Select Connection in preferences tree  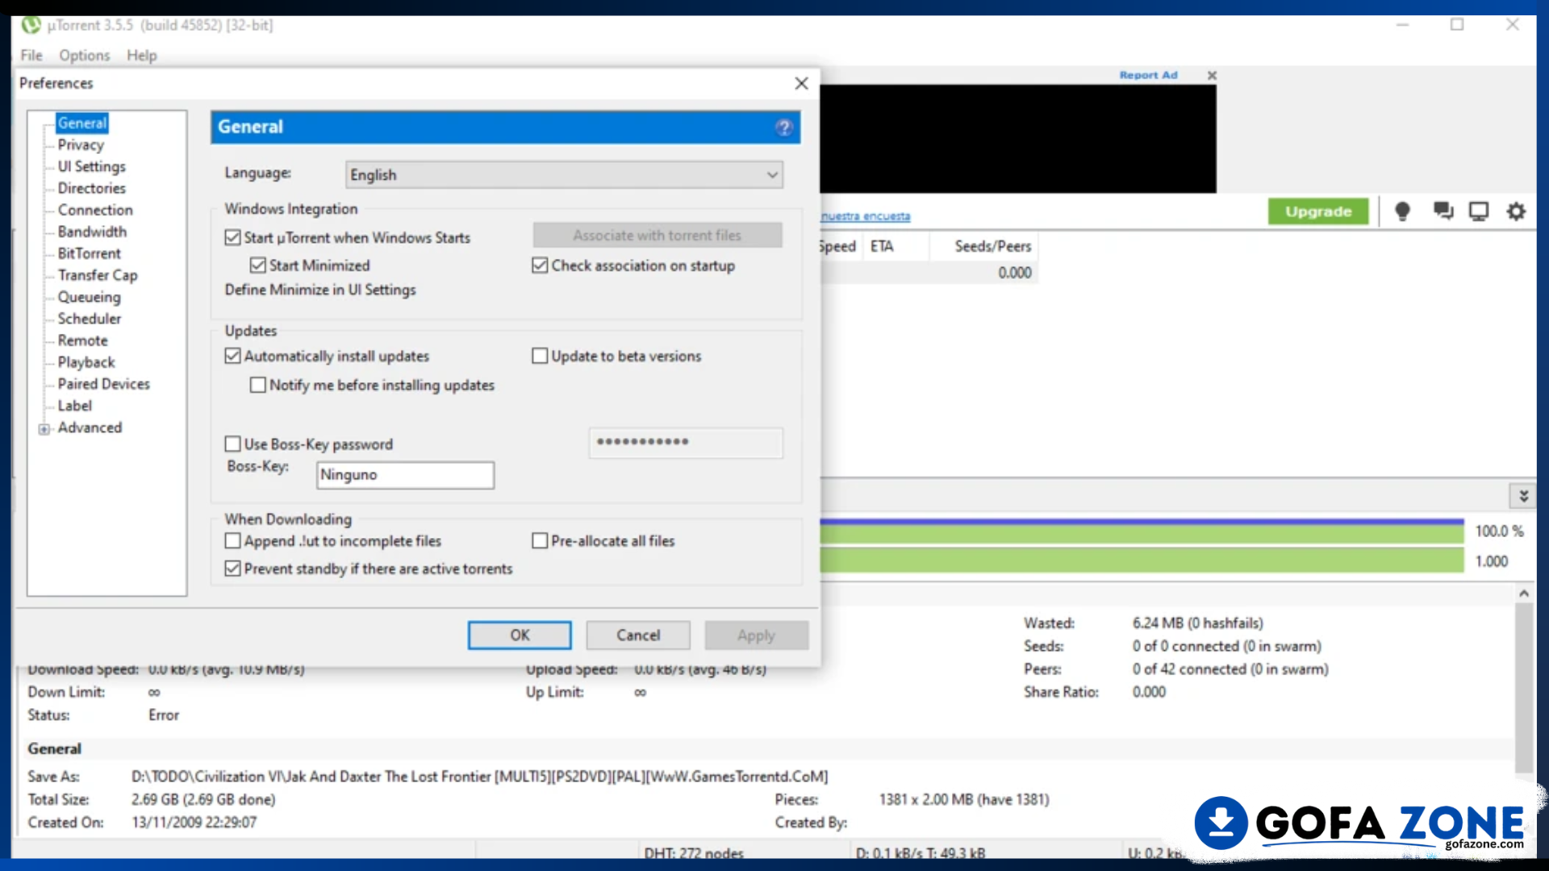(x=95, y=210)
